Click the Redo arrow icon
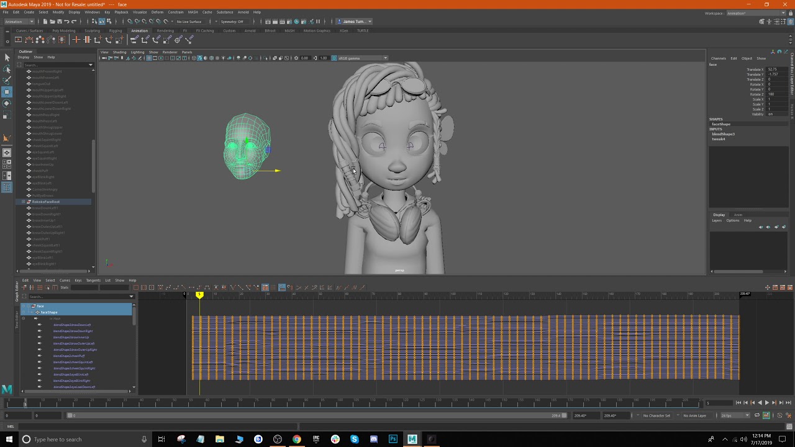This screenshot has width=795, height=447. [x=74, y=21]
